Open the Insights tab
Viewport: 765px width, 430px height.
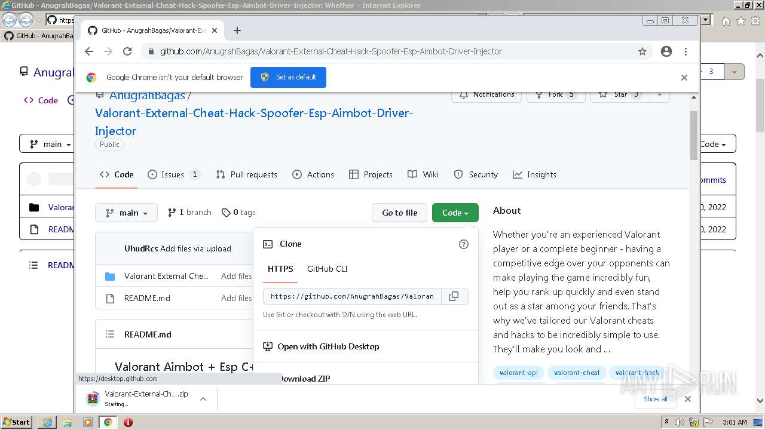[534, 174]
